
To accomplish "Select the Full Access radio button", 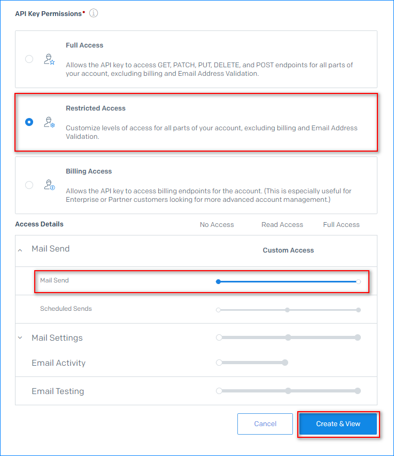I will 29,59.
